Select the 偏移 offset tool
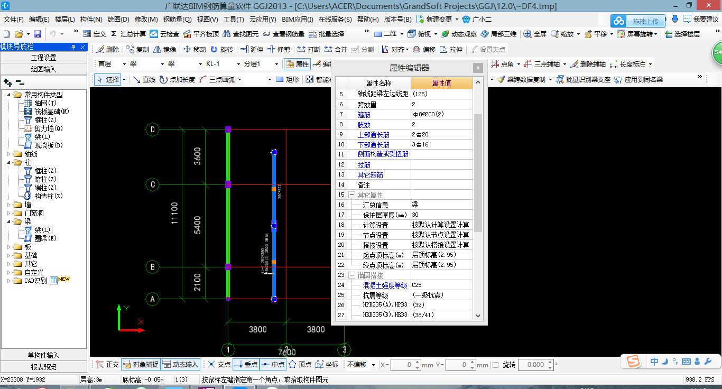 pyautogui.click(x=424, y=49)
